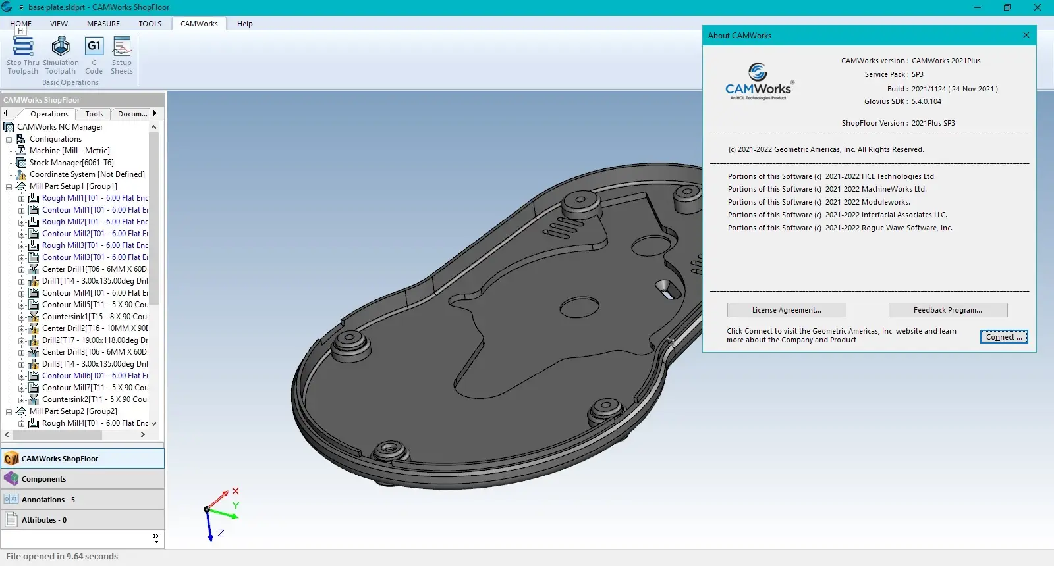The height and width of the screenshot is (566, 1054).
Task: Click the Machine [Mill - Metric] icon
Action: 21,151
